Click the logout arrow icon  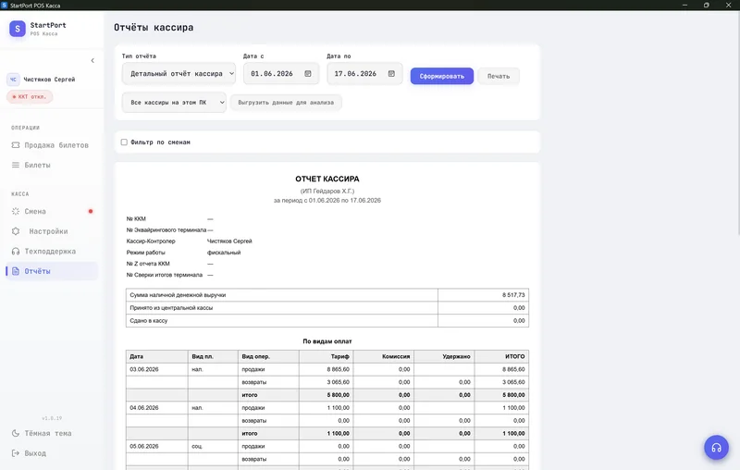click(x=16, y=453)
